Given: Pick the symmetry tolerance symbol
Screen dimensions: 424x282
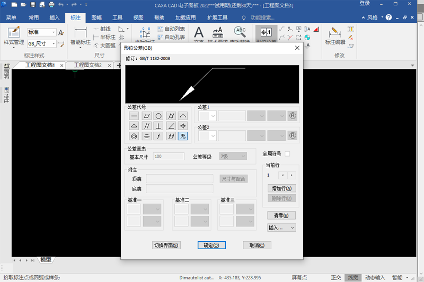Looking at the screenshot, I should (146, 136).
